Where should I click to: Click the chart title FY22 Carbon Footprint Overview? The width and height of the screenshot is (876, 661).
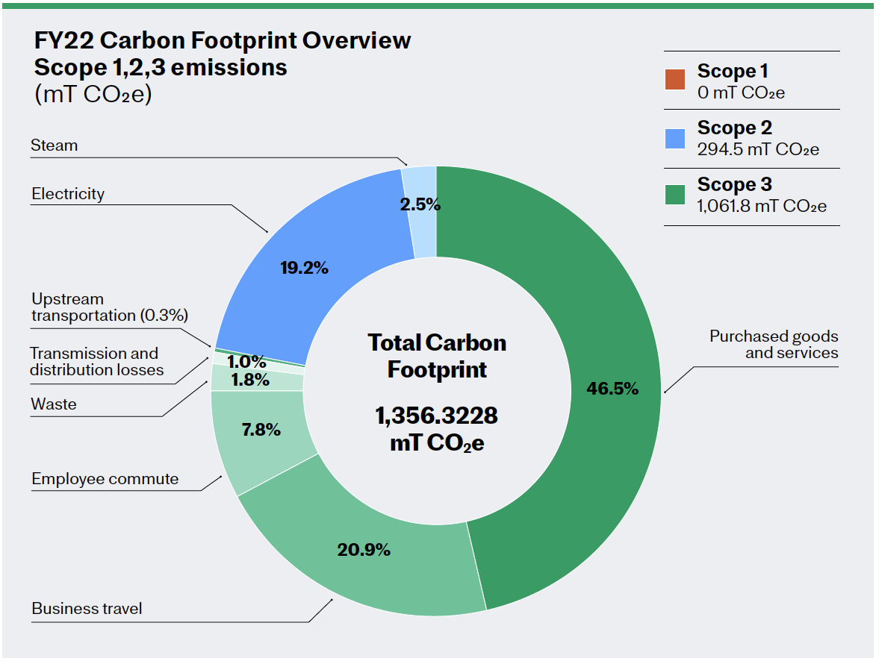click(x=221, y=41)
